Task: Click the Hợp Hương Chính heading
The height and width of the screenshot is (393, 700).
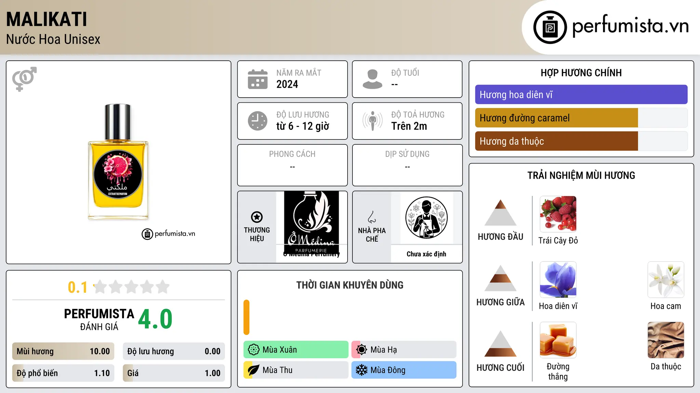Action: 581,73
